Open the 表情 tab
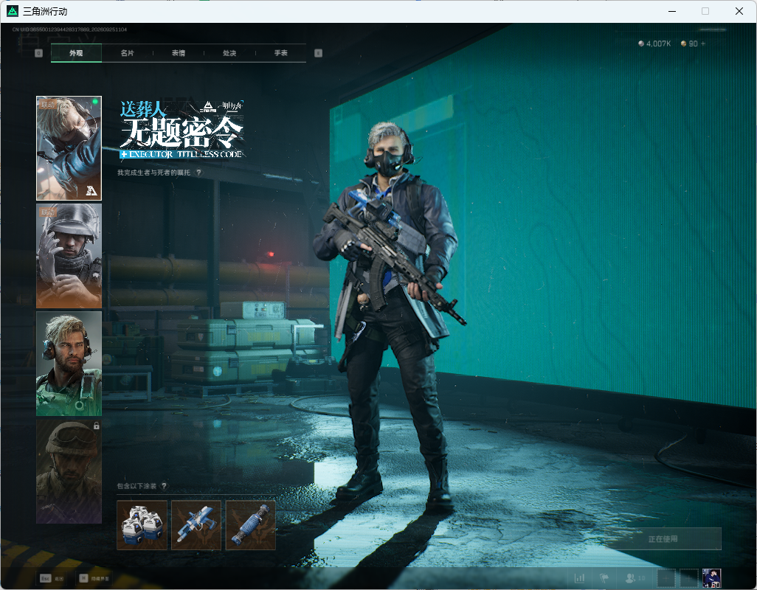The height and width of the screenshot is (590, 757). (179, 53)
